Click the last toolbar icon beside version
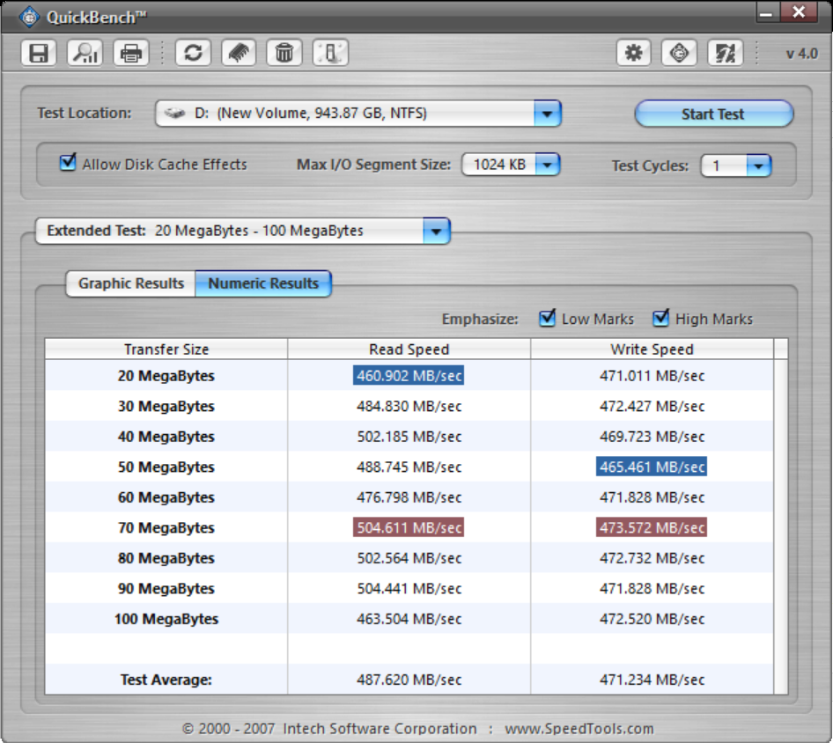 725,53
